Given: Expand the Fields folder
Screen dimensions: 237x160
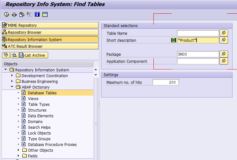Looking at the screenshot, I should coord(19,156).
